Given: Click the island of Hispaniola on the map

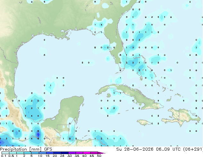Looking at the screenshot, I should tap(181, 117).
